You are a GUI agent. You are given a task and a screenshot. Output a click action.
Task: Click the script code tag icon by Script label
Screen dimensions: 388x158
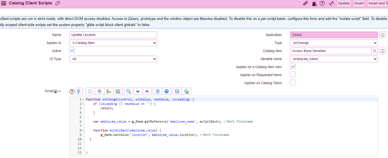tap(59, 91)
